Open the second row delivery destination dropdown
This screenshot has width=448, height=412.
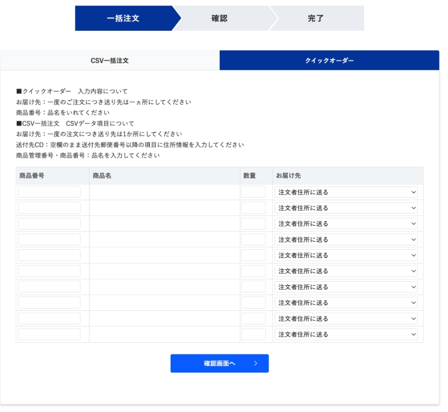click(346, 207)
